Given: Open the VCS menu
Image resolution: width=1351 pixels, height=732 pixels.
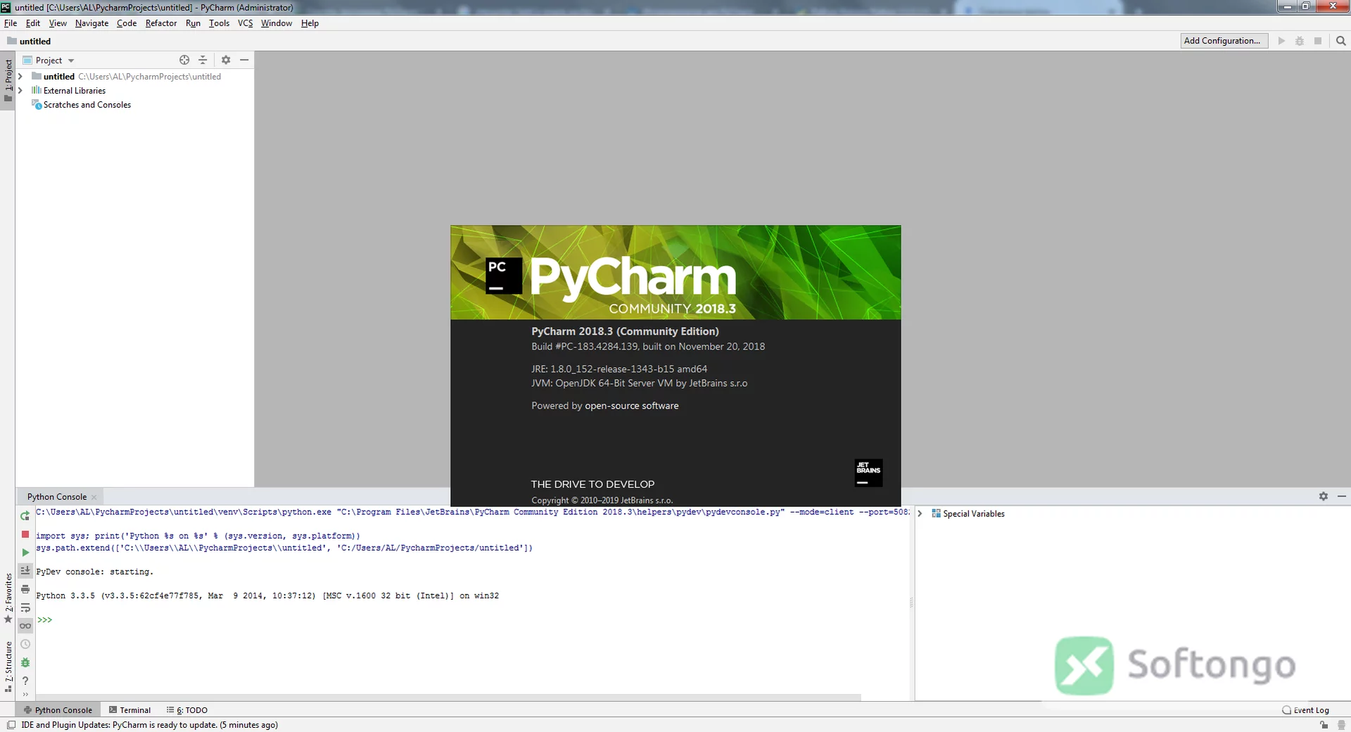Looking at the screenshot, I should click(x=245, y=23).
